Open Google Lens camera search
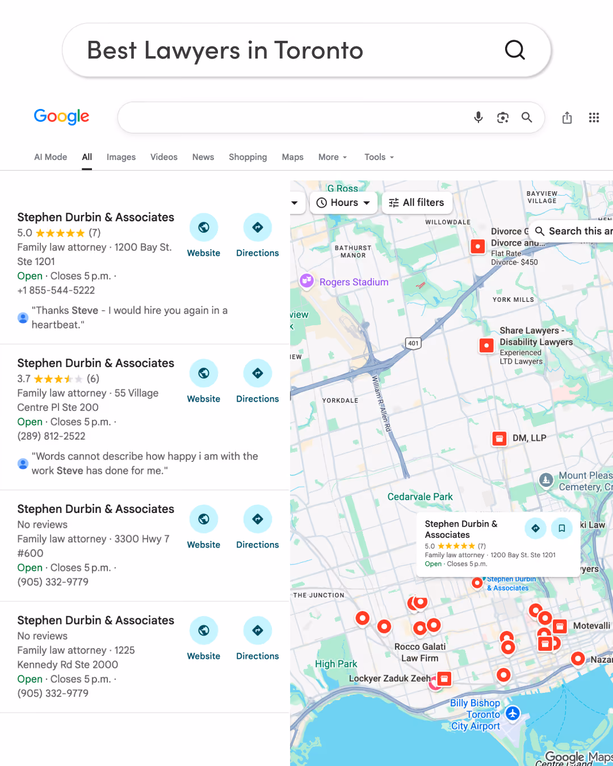Image resolution: width=613 pixels, height=766 pixels. pos(503,117)
